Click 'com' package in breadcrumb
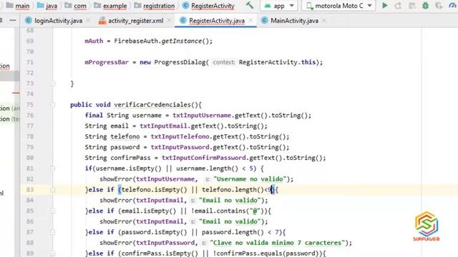 click(x=76, y=6)
